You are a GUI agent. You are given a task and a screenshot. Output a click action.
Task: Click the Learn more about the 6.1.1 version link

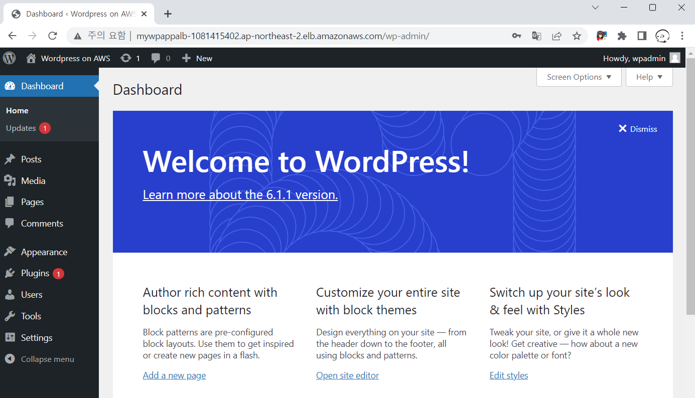240,195
